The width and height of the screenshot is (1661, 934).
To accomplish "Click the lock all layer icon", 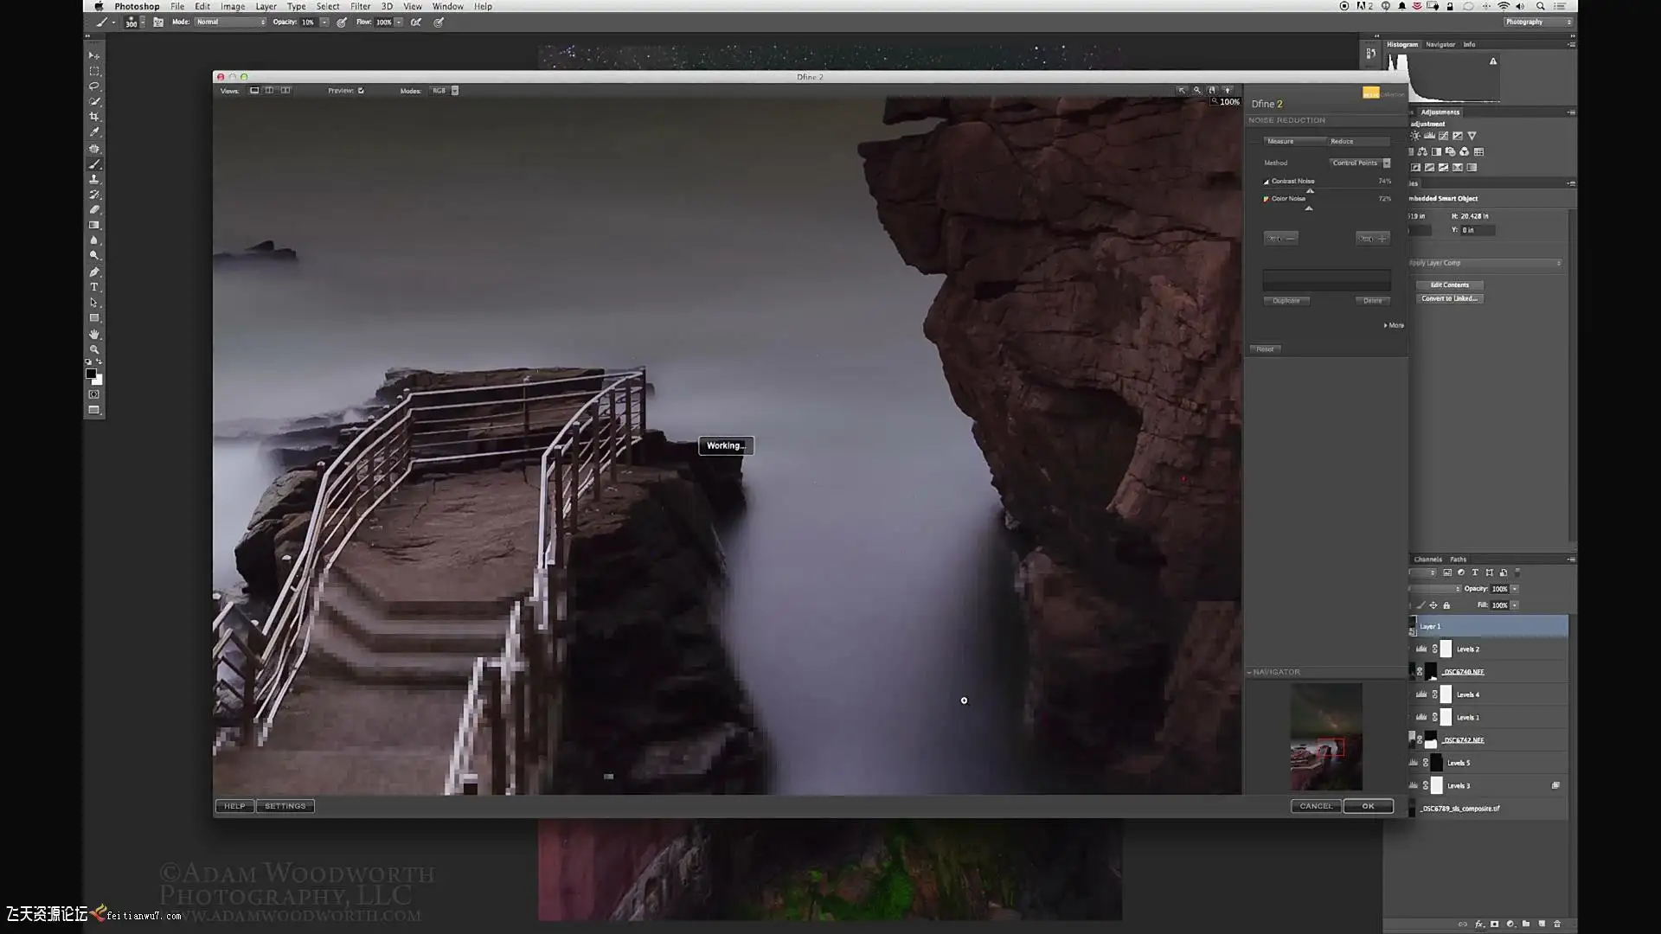I will (x=1446, y=605).
